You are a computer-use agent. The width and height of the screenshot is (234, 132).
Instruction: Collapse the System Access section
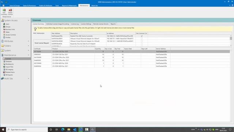click(x=29, y=21)
